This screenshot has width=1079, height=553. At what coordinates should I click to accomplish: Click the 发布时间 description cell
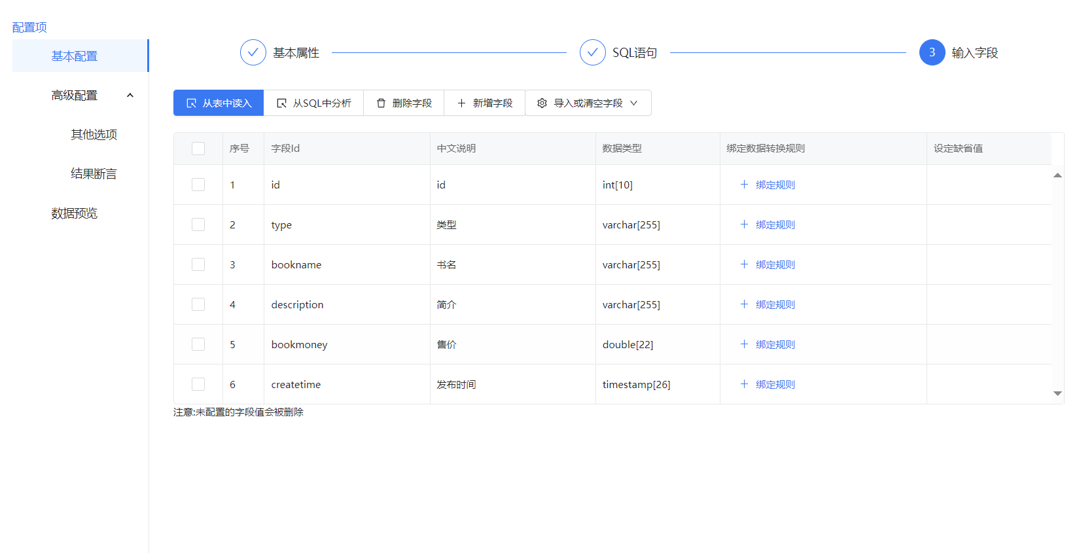click(x=513, y=384)
